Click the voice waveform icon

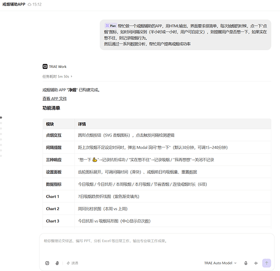(256, 263)
